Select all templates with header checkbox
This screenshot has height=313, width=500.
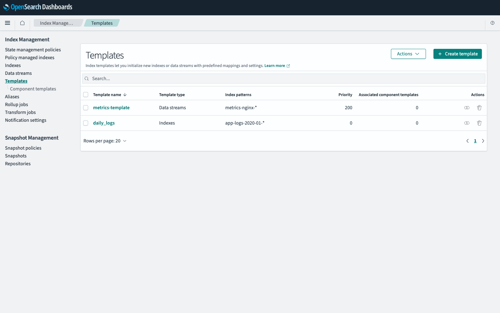pos(86,95)
